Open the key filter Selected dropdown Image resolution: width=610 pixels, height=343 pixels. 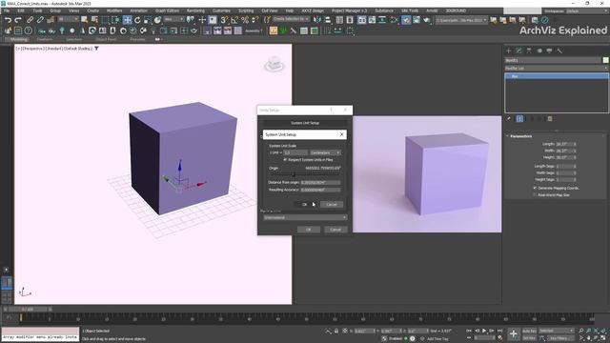[556, 331]
